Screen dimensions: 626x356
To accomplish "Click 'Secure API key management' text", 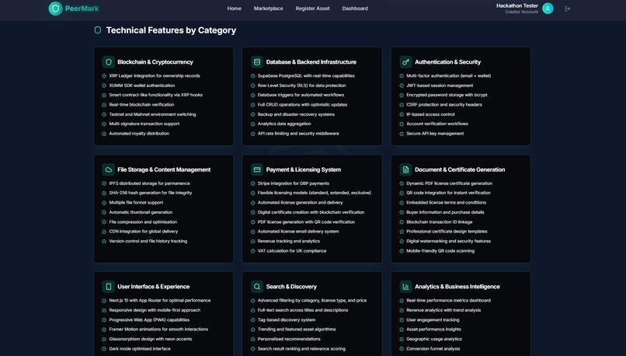I will click(x=435, y=134).
